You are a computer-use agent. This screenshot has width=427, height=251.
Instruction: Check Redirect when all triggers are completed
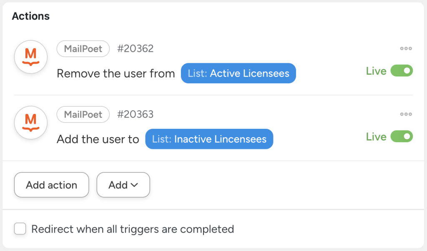click(20, 229)
